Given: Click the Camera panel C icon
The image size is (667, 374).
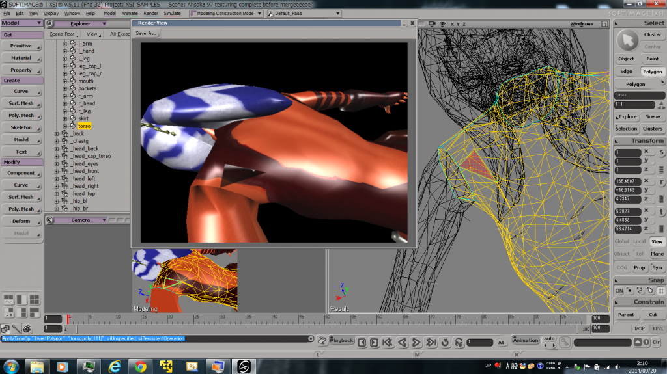Looking at the screenshot, I should click(50, 220).
